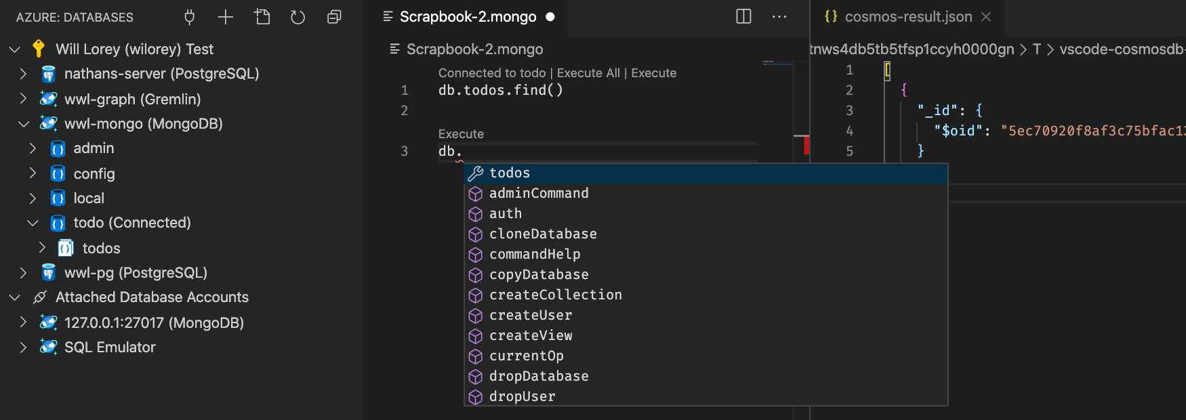Collapse the wwl-mongo MongoDB node

[23, 124]
